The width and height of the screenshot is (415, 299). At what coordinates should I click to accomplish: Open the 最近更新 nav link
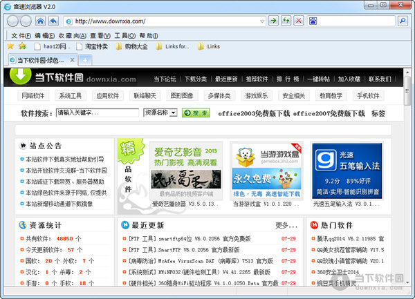tap(226, 79)
